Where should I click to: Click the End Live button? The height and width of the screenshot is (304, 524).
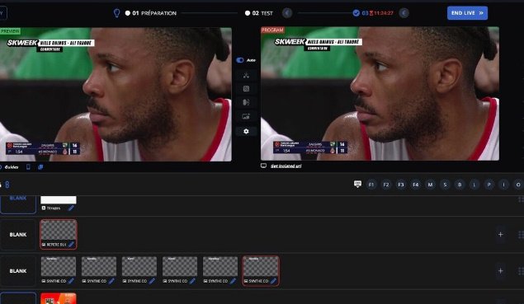click(467, 13)
